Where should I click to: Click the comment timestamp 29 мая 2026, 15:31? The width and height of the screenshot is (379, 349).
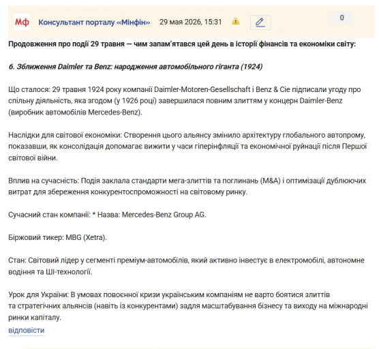coord(190,22)
